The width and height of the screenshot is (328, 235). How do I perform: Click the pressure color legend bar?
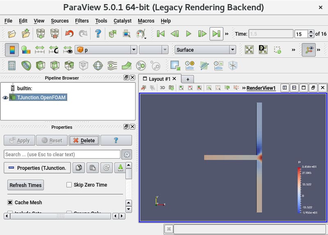pos(299,190)
